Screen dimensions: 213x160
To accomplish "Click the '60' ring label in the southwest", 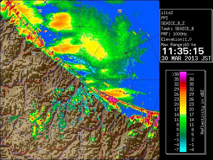I will (x=40, y=149).
